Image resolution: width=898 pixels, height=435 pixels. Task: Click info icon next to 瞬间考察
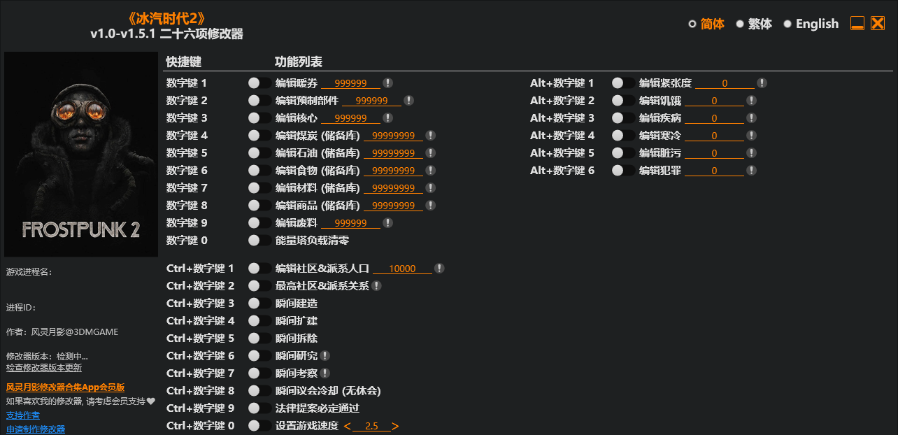pos(325,373)
